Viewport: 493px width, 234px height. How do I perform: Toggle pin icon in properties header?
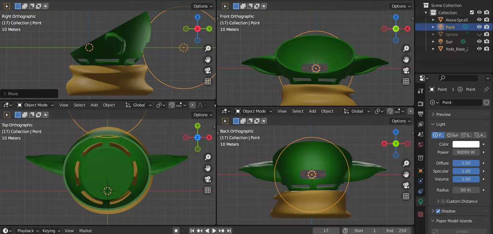(x=486, y=89)
